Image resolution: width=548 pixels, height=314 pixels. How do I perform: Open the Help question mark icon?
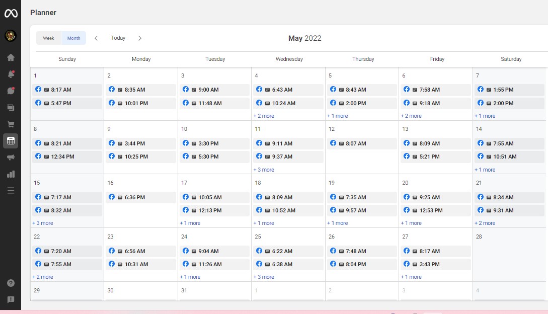11,283
